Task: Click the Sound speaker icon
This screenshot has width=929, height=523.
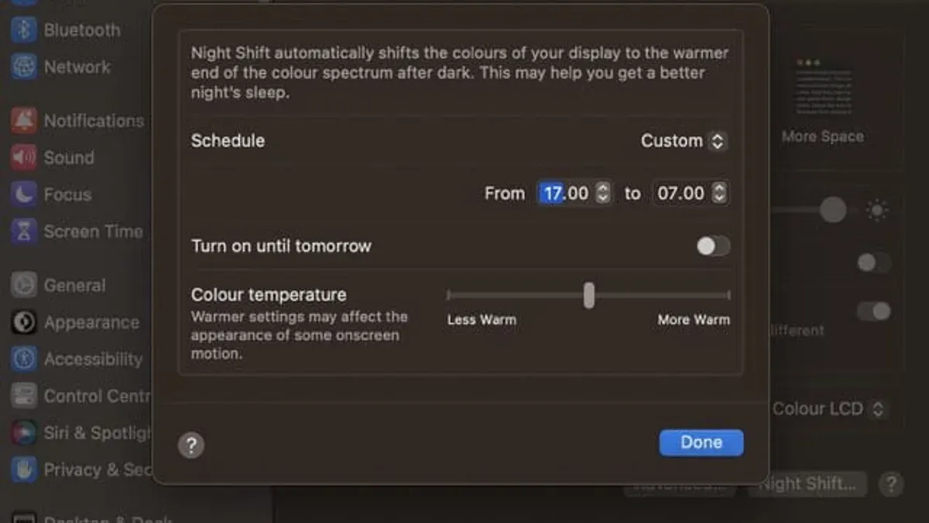Action: (24, 158)
